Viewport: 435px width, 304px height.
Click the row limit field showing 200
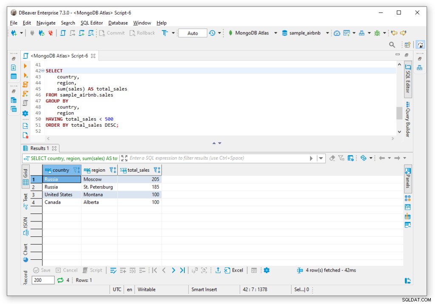pos(43,280)
